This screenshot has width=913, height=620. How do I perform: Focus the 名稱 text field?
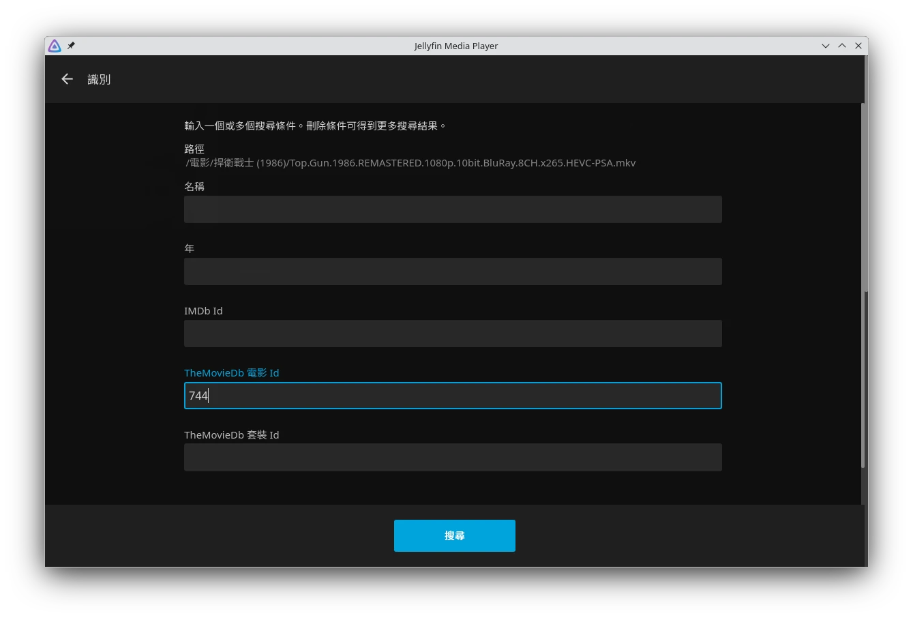453,209
